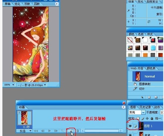This screenshot has height=136, width=164.
Task: Open the 历史记录 panel tab
Action: (145, 107)
